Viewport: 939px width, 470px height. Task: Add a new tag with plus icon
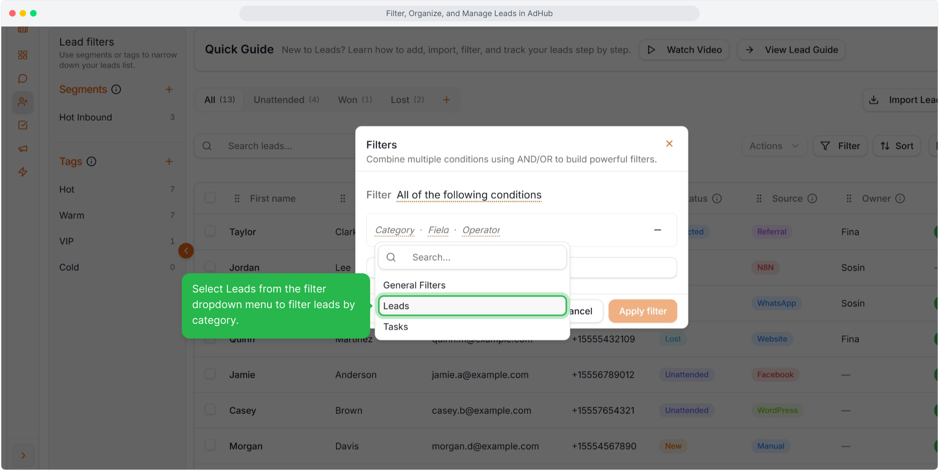point(169,161)
